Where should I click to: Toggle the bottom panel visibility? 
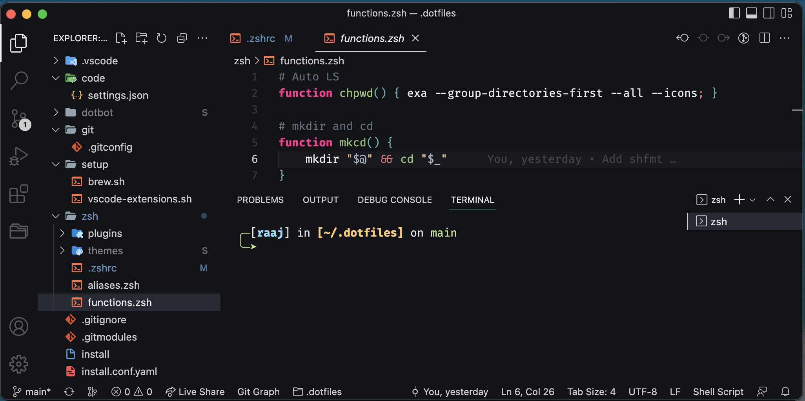(x=752, y=13)
